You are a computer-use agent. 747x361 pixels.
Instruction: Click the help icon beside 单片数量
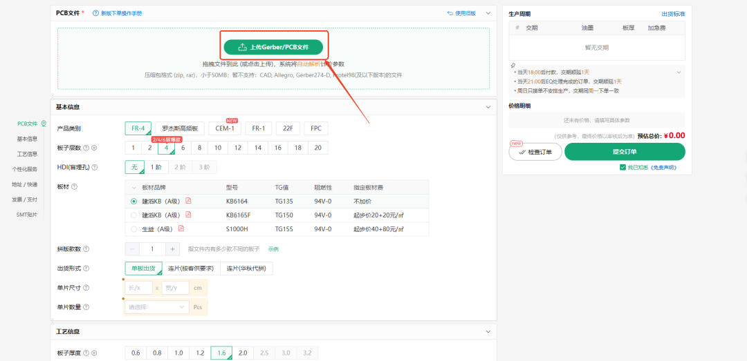click(86, 307)
